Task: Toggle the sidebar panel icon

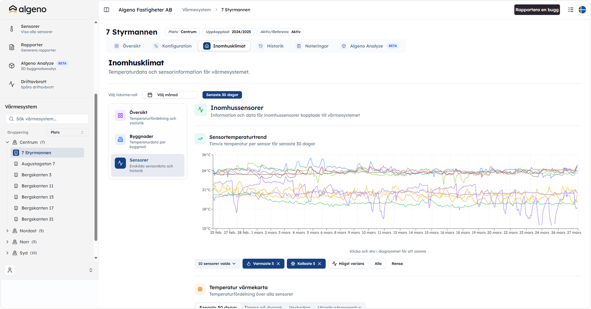Action: (107, 10)
